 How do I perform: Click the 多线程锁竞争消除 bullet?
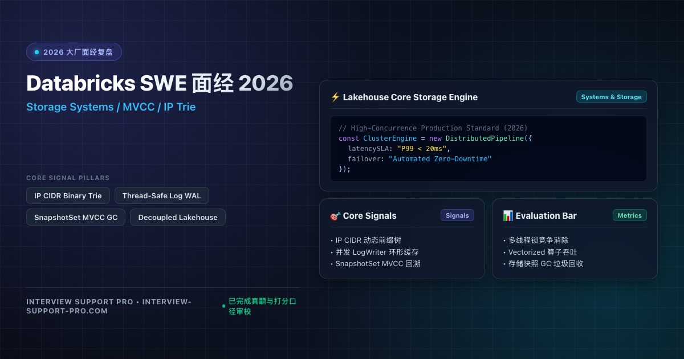pyautogui.click(x=536, y=240)
